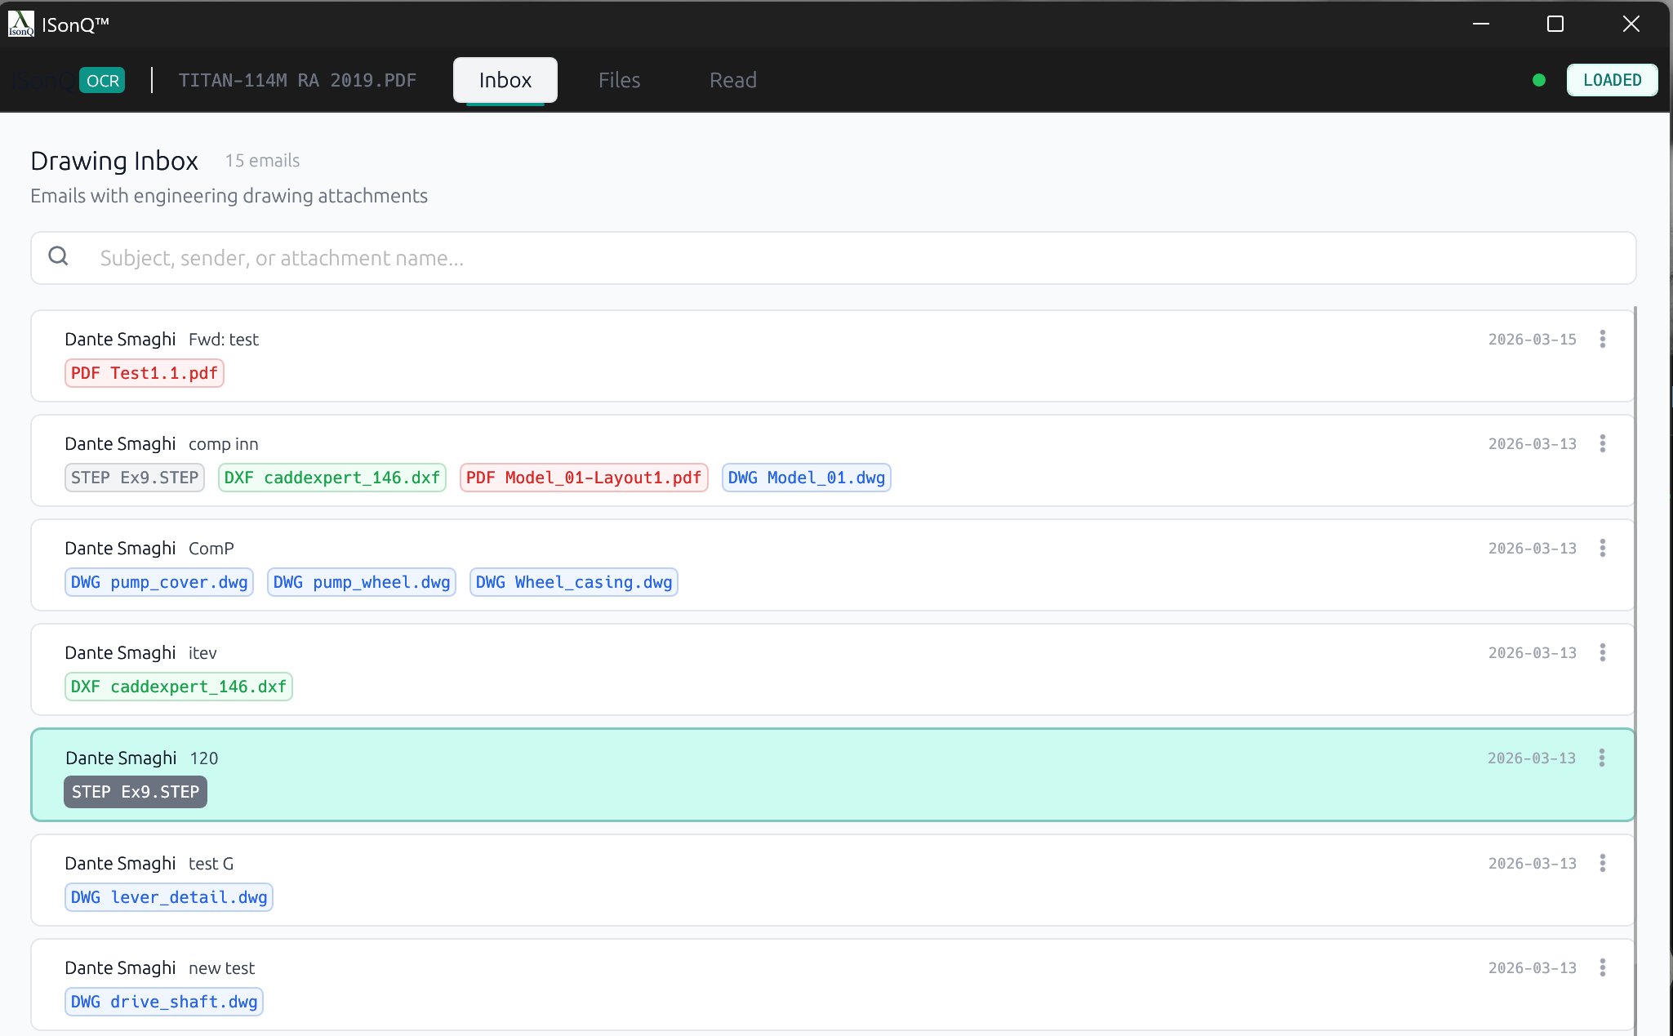This screenshot has height=1036, width=1673.
Task: Click the TITAN-114M RA 2019.PDF file name
Action: (297, 80)
